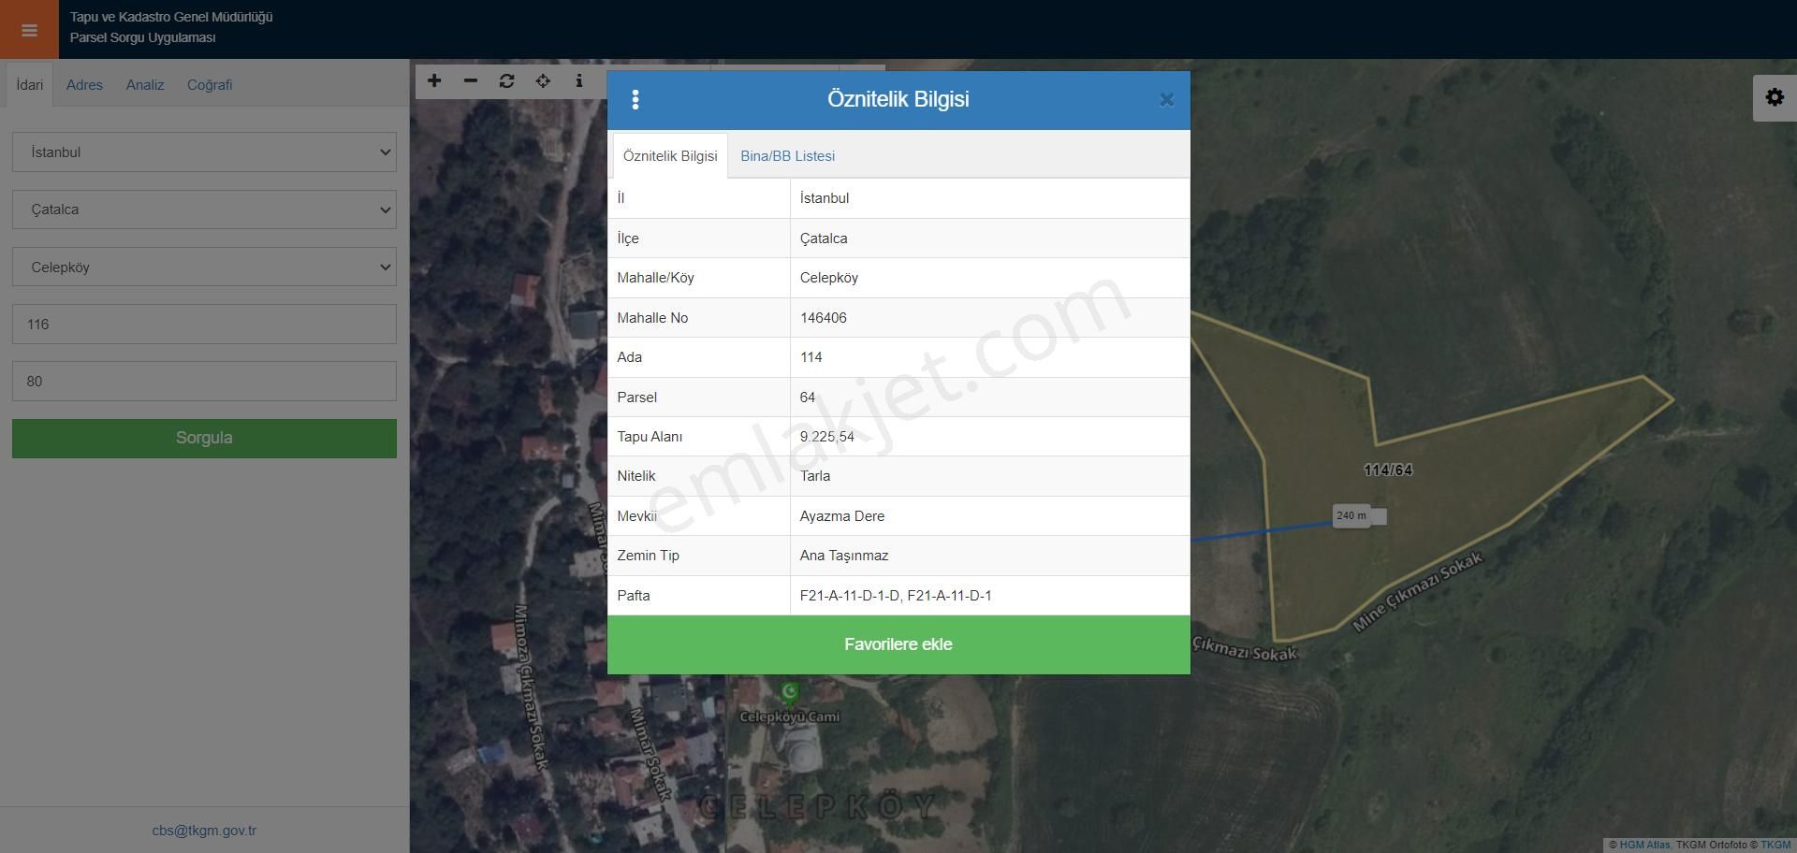Switch to the Adres tab
The width and height of the screenshot is (1797, 853).
(84, 85)
